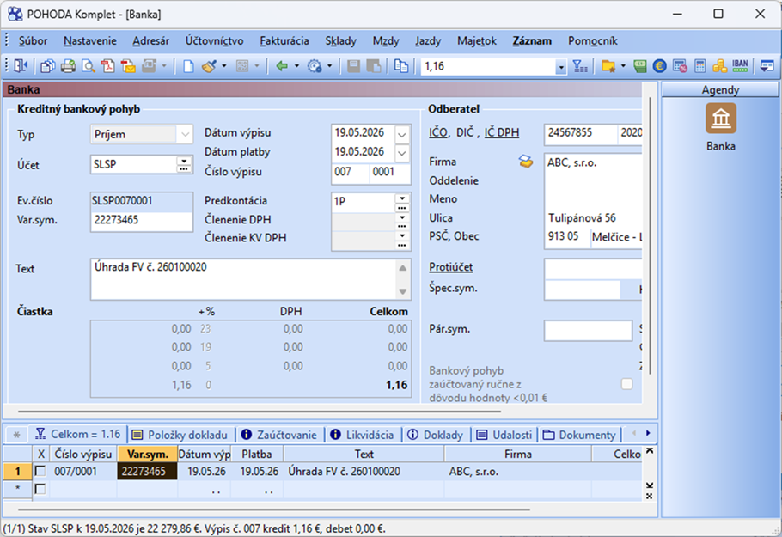Click the duplicate documents toolbar icon

[x=401, y=66]
